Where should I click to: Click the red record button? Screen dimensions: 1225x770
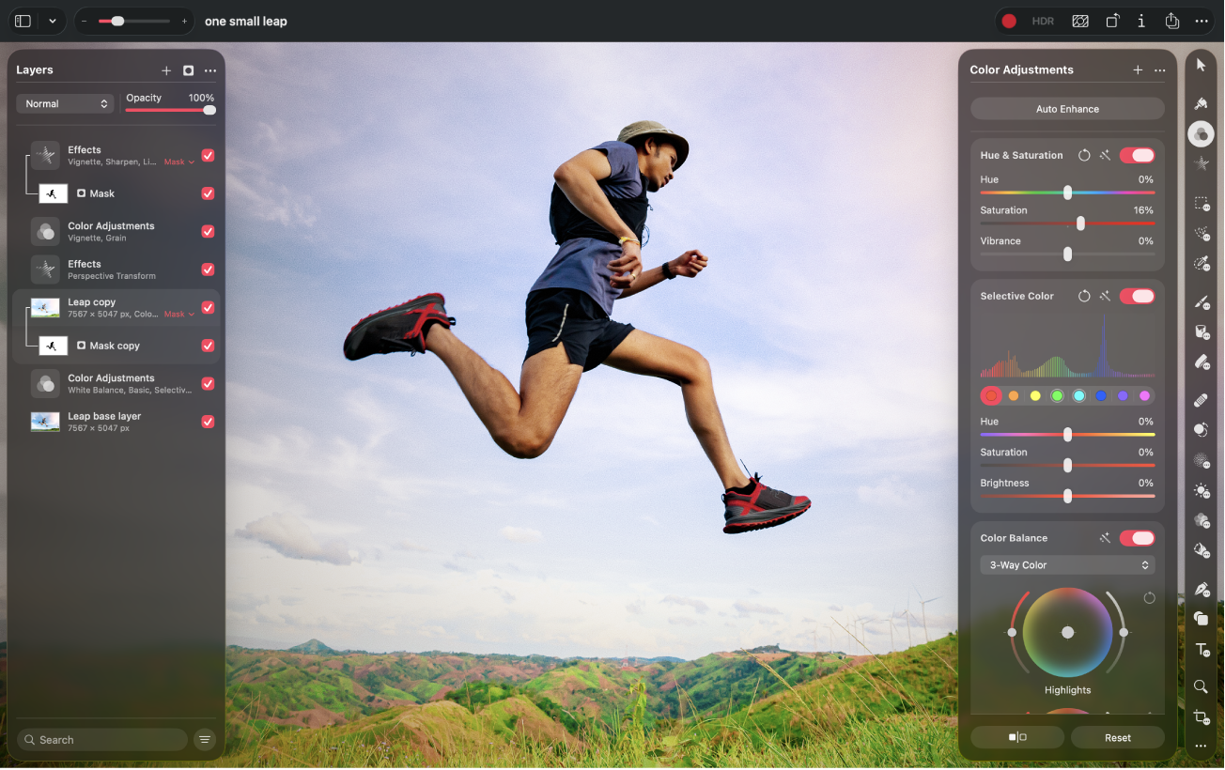(x=1009, y=21)
